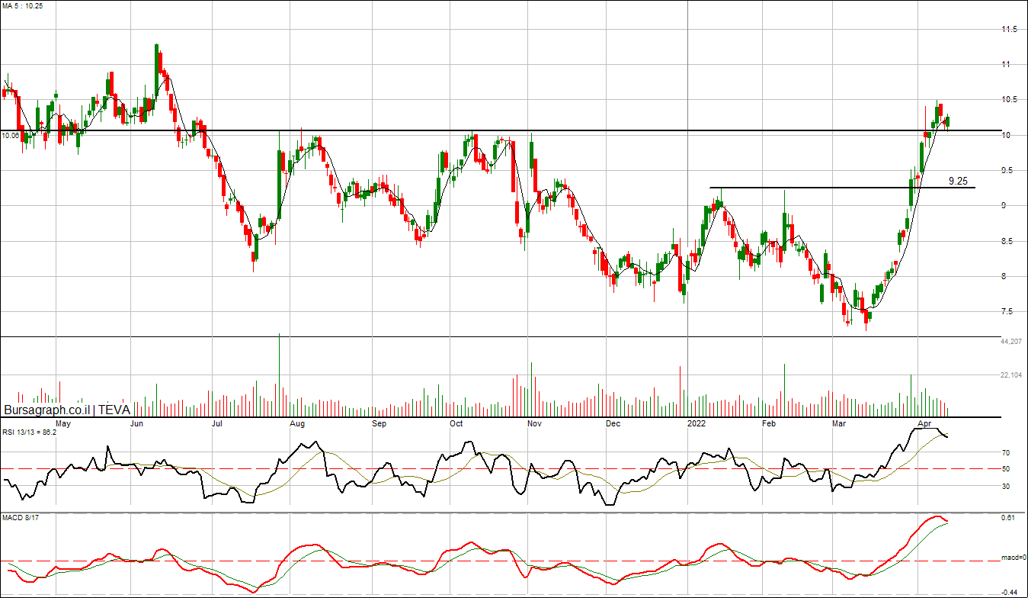The image size is (1028, 598).
Task: Select the RSI 30 level label
Action: [1006, 486]
